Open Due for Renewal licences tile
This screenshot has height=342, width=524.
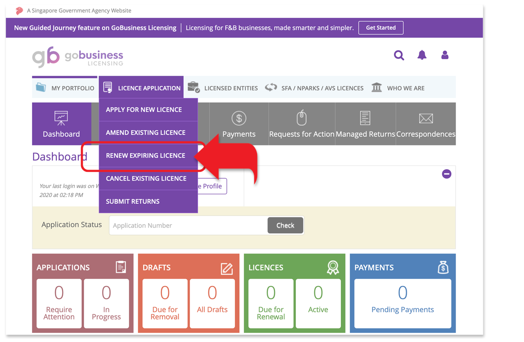tap(271, 304)
